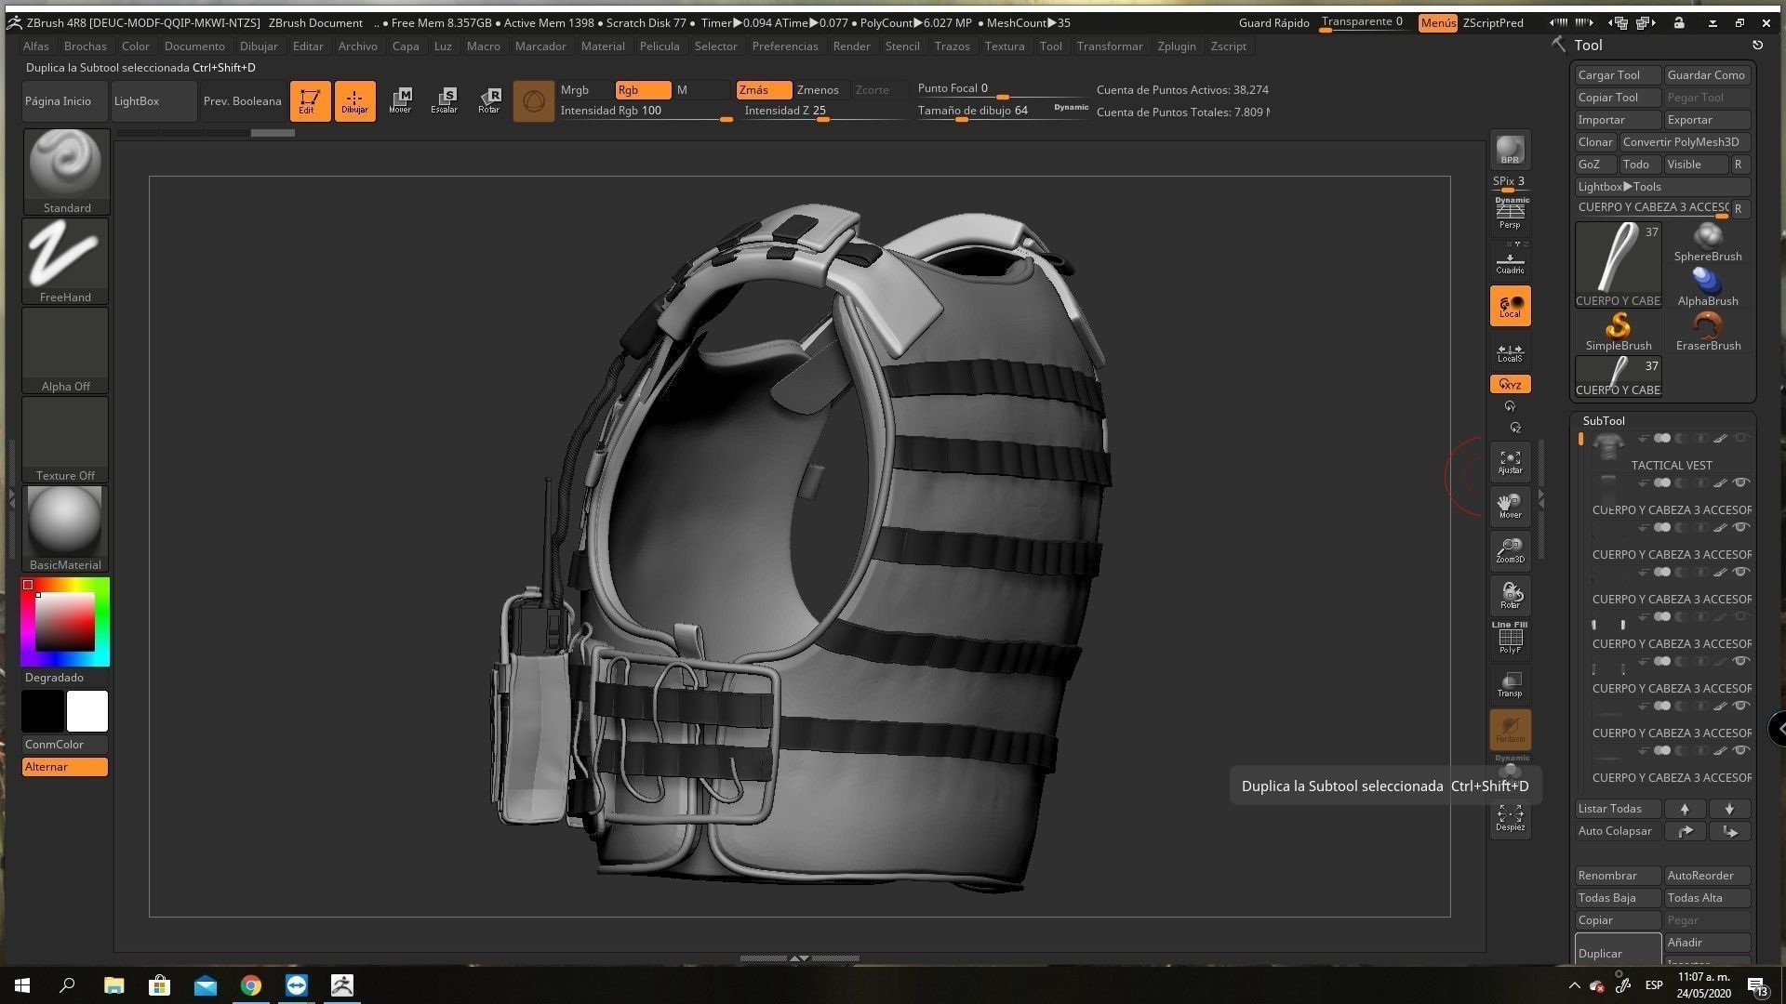Click the Despiez exploded view icon

(1510, 817)
